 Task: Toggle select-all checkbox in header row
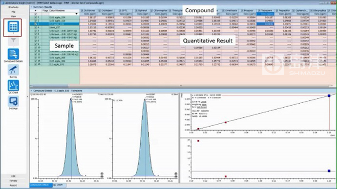36,14
